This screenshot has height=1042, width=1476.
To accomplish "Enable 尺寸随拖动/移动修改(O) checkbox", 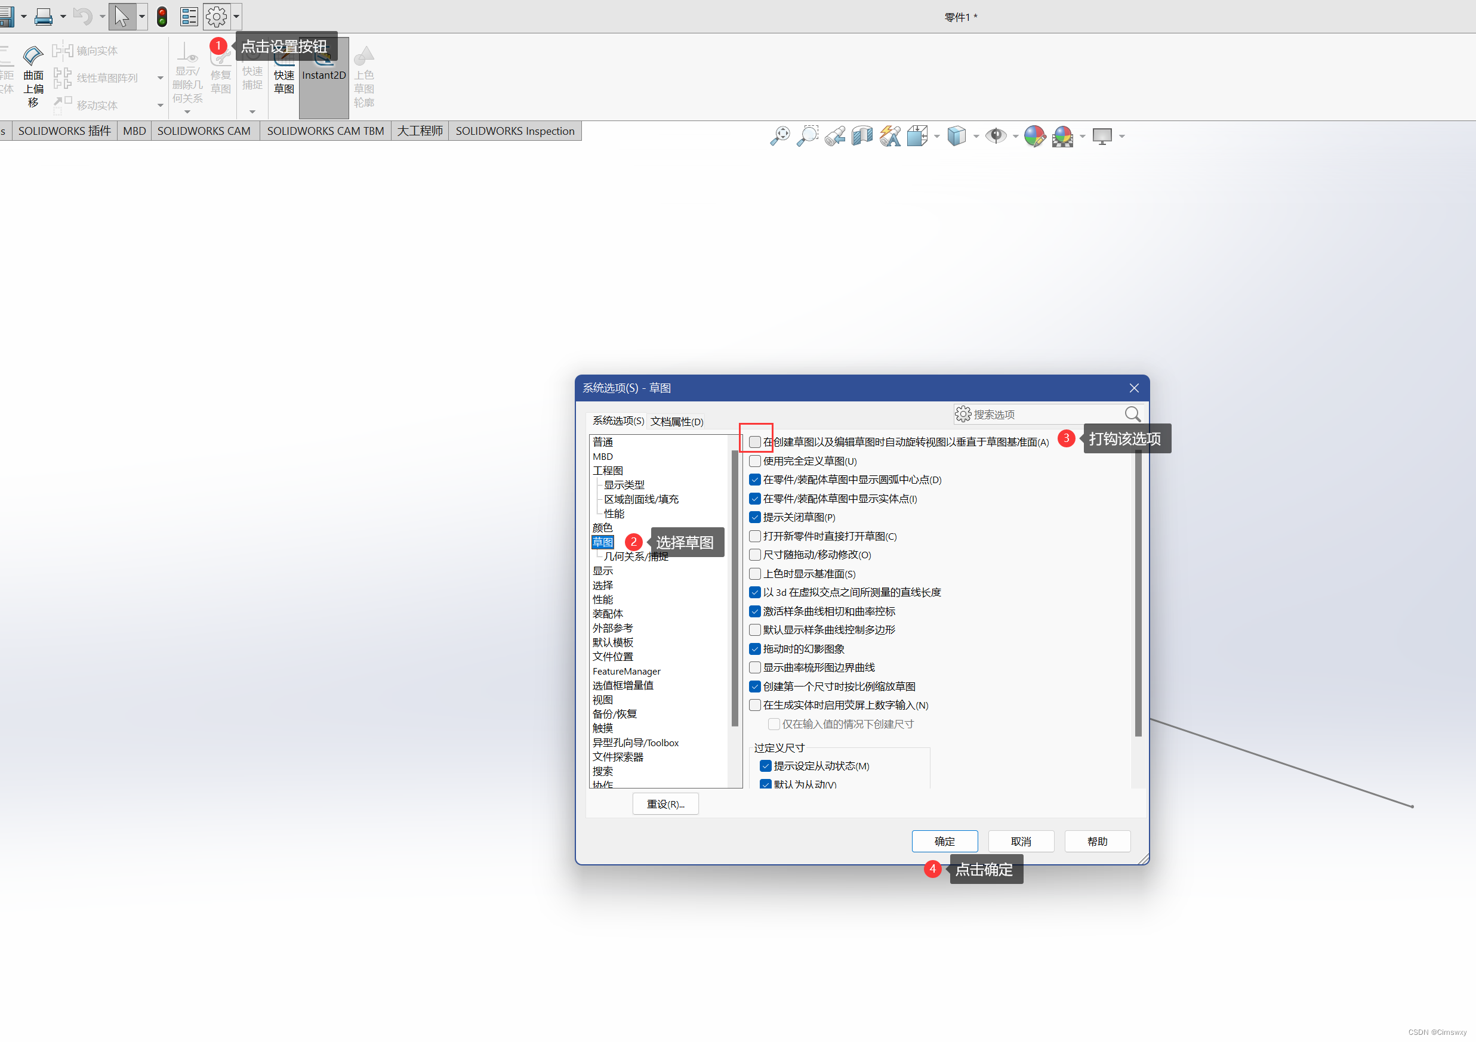I will click(755, 555).
